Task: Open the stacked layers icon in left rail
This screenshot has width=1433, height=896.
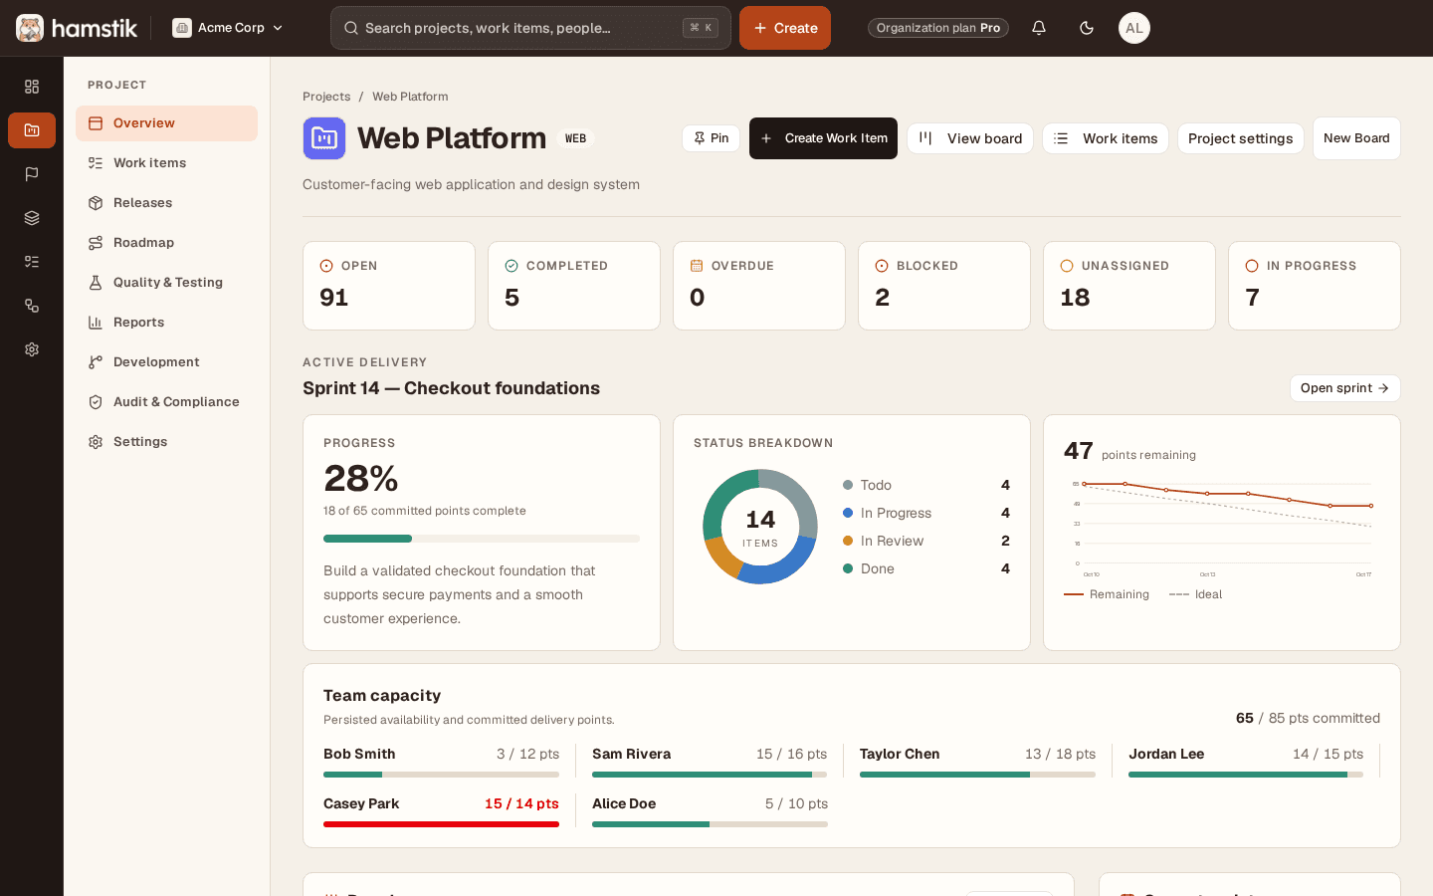Action: click(x=32, y=218)
